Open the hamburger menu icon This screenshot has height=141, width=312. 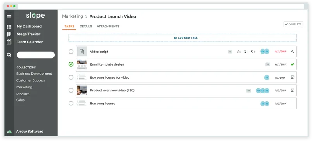pyautogui.click(x=9, y=16)
